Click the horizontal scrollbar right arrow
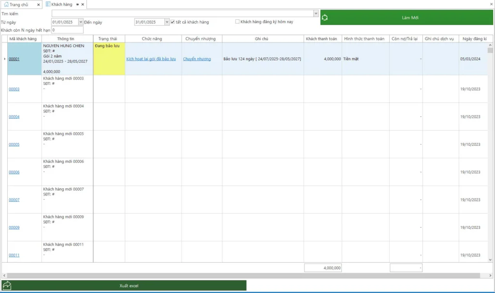This screenshot has height=293, width=495. [x=490, y=276]
